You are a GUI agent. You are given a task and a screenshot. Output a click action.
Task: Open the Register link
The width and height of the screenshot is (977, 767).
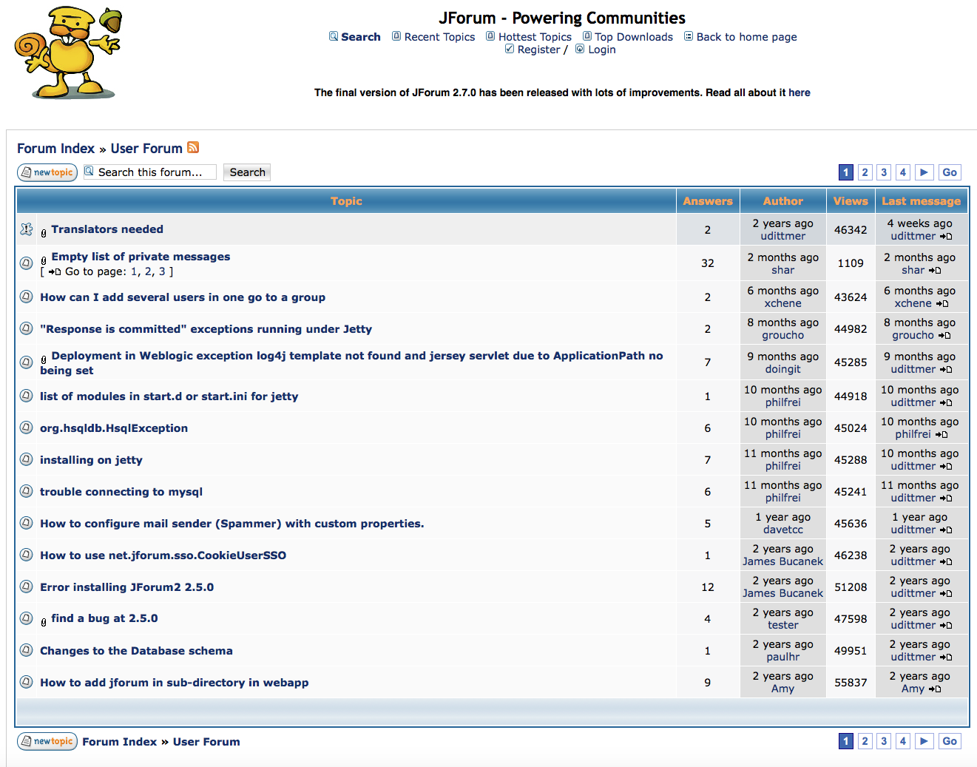(x=538, y=50)
